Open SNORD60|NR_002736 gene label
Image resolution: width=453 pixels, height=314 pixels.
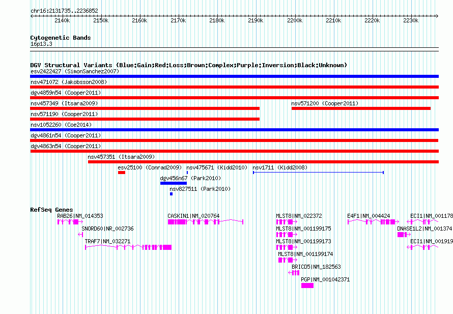(x=107, y=229)
